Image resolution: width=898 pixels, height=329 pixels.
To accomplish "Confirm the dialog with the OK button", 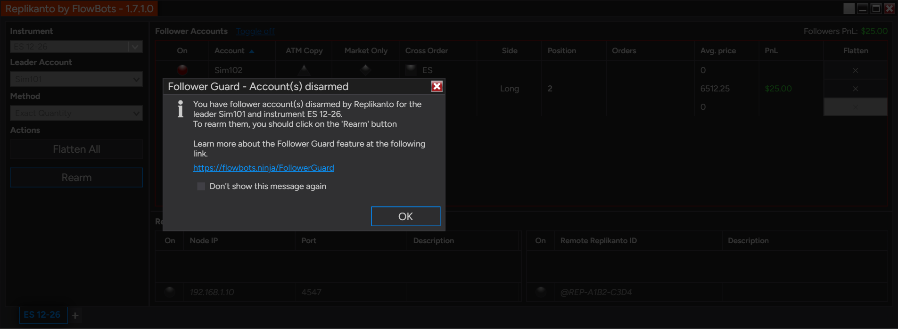I will coord(405,216).
